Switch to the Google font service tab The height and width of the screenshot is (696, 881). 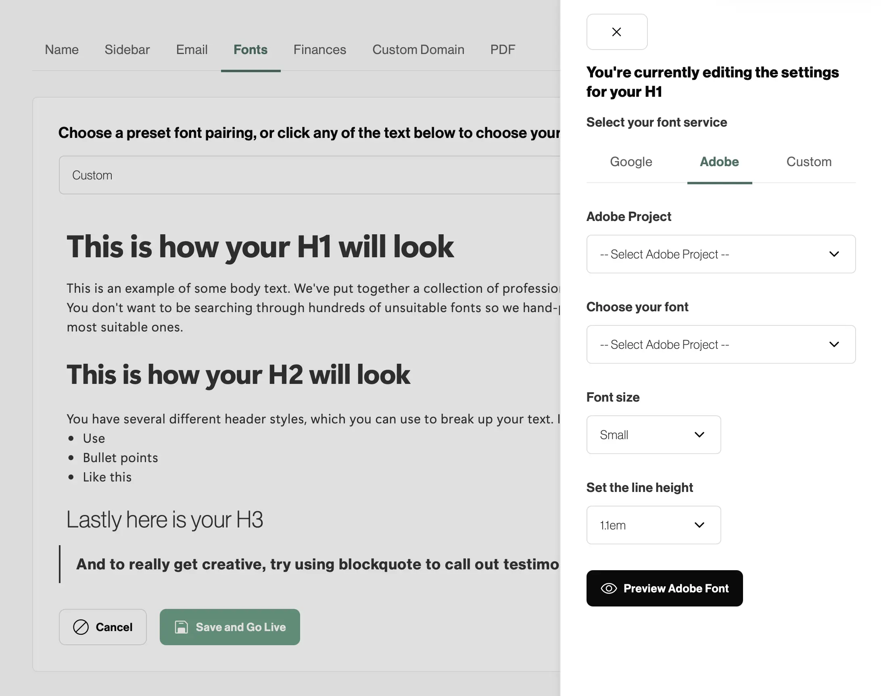(x=630, y=162)
